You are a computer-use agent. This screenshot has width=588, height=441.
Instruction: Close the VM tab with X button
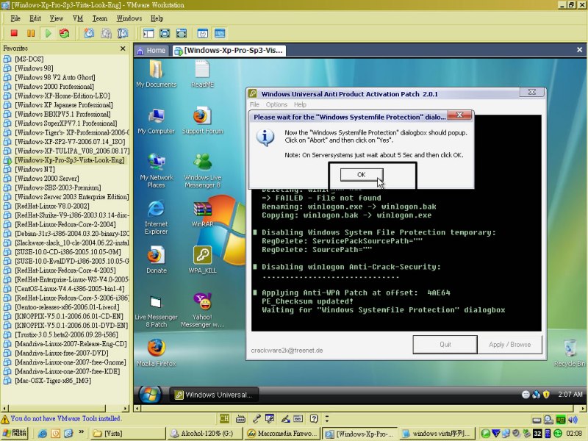coord(579,49)
